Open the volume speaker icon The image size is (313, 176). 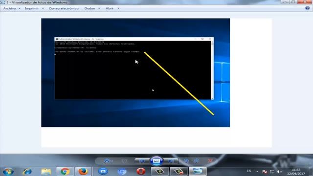(279, 172)
